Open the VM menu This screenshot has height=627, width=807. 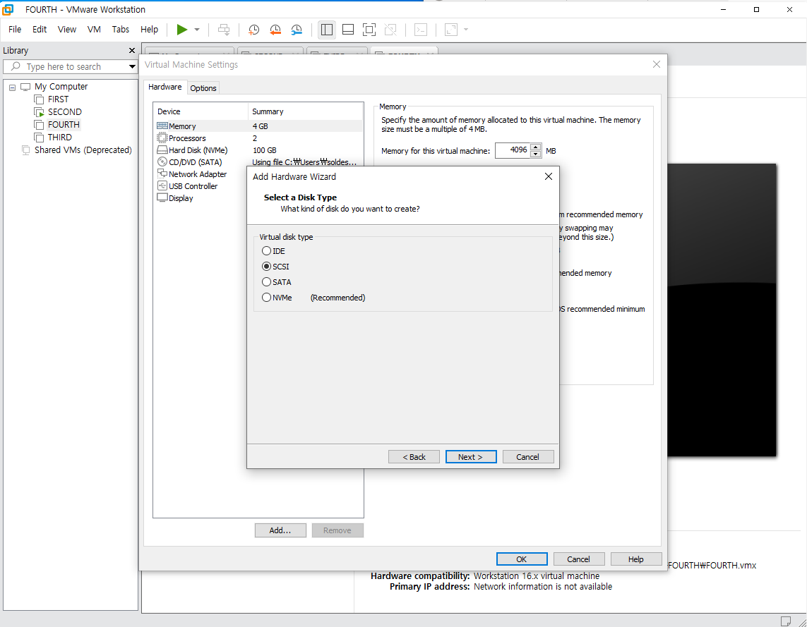click(x=94, y=30)
